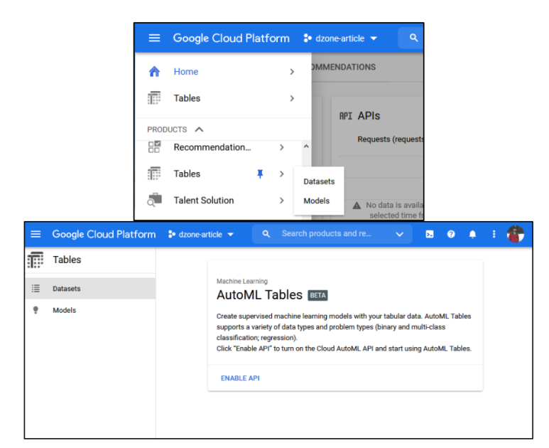549x448 pixels.
Task: Click dzone-article project name in upper header
Action: 340,38
